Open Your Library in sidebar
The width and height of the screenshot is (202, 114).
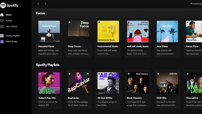coord(11,26)
